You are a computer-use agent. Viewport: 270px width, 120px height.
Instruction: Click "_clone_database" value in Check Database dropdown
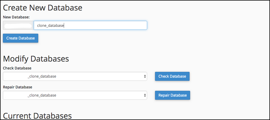click(42, 76)
